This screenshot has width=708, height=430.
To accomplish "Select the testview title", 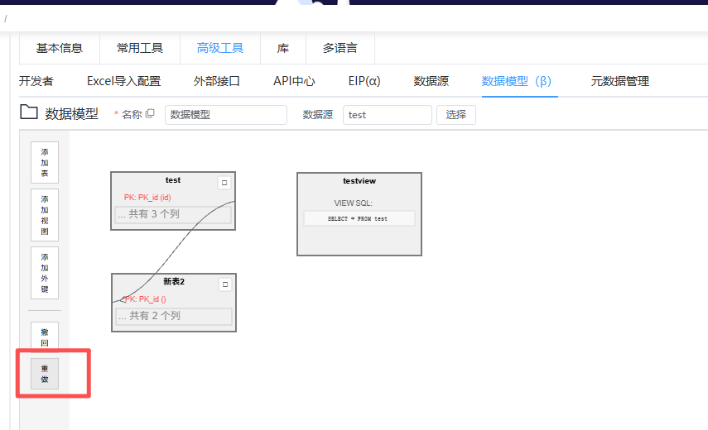I will coord(359,181).
